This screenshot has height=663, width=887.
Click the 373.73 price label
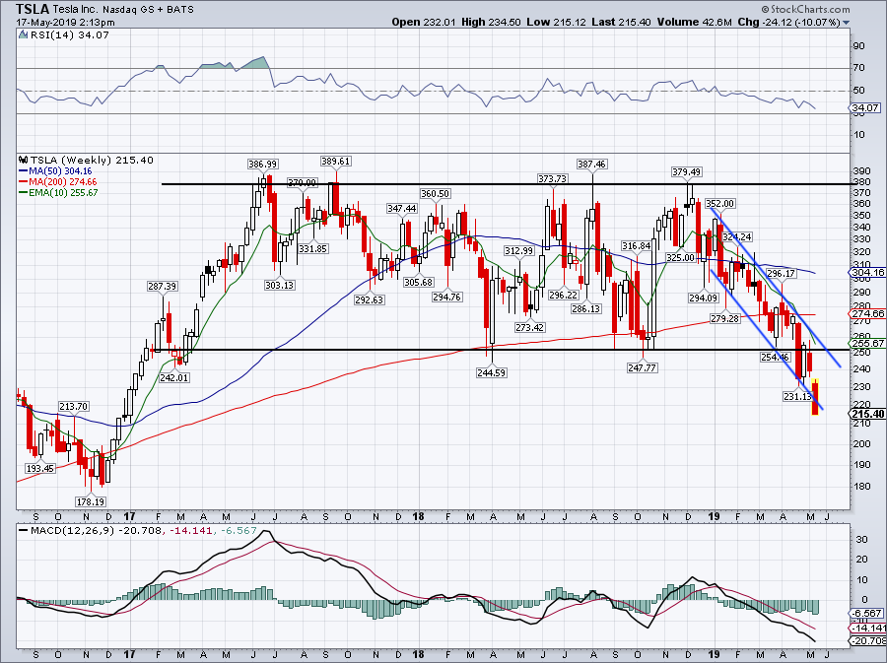pyautogui.click(x=552, y=178)
